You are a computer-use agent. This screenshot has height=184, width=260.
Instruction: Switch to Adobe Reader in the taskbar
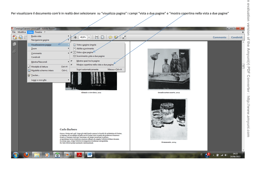pyautogui.click(x=79, y=155)
